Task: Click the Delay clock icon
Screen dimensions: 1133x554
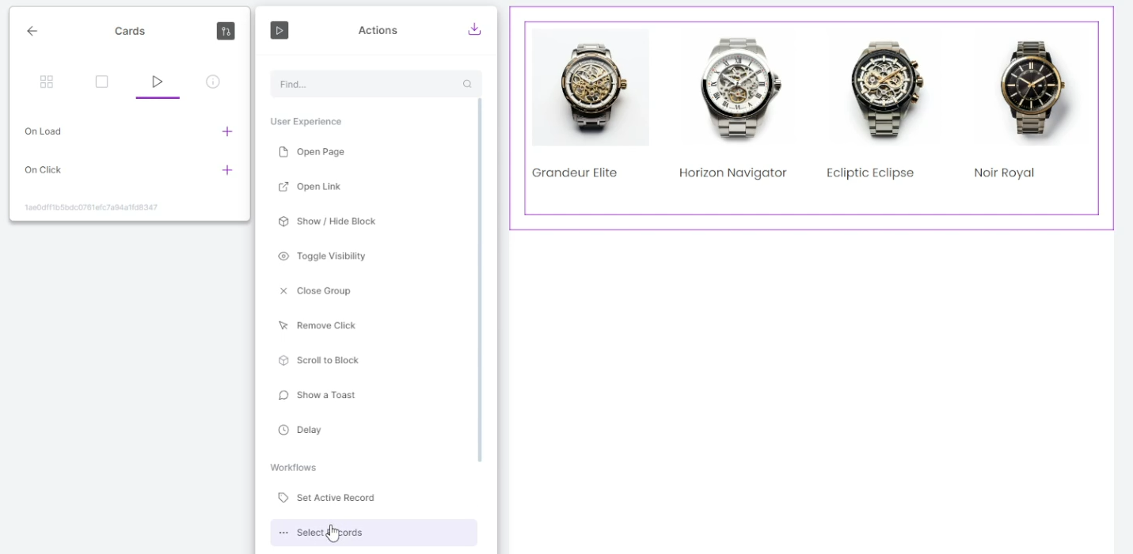Action: point(283,431)
